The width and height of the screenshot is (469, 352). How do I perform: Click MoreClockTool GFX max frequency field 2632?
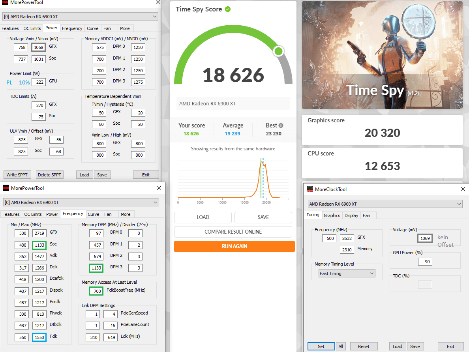coord(347,238)
